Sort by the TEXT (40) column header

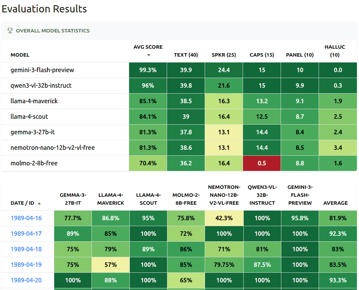(x=186, y=55)
